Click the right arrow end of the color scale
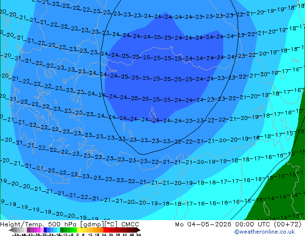The width and height of the screenshot is (305, 236). (139, 230)
